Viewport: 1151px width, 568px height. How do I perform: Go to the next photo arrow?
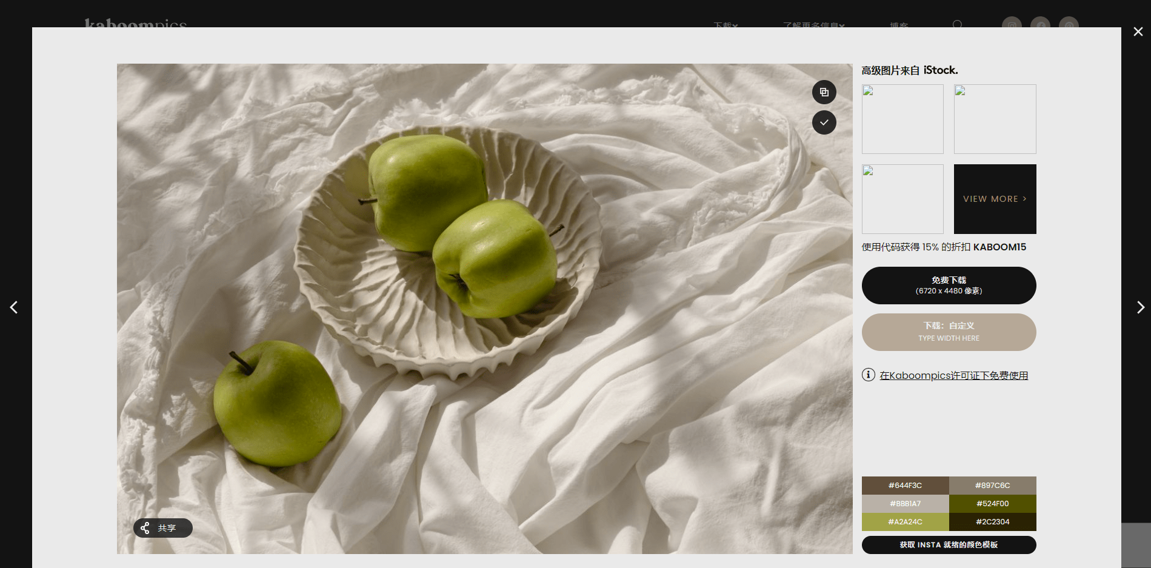click(1140, 307)
